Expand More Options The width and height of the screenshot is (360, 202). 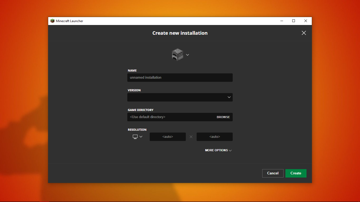coord(218,150)
